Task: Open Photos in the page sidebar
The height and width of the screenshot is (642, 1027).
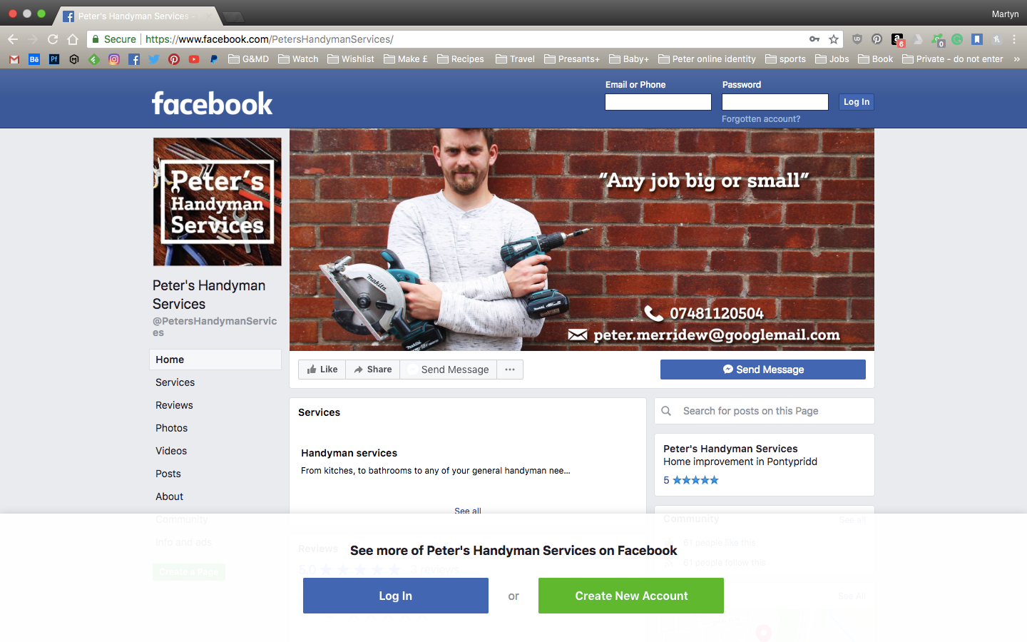Action: coord(171,428)
